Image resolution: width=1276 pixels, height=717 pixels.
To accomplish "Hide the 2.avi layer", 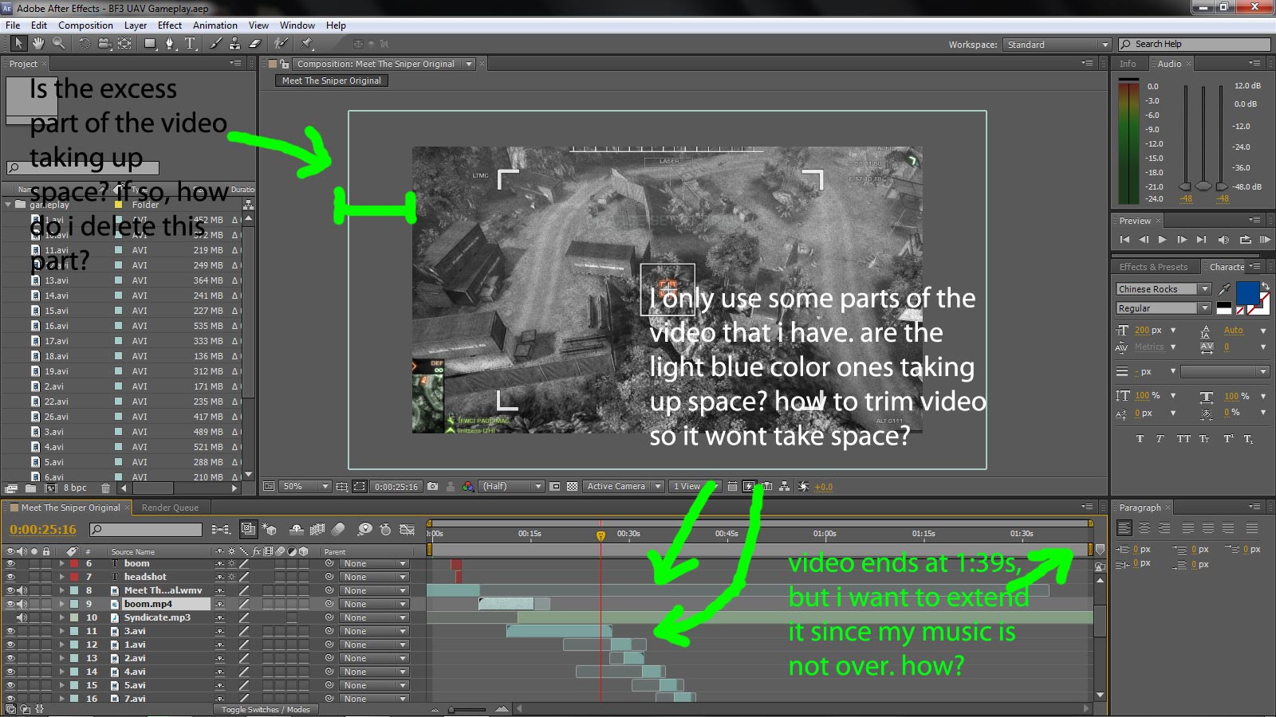I will coord(10,658).
